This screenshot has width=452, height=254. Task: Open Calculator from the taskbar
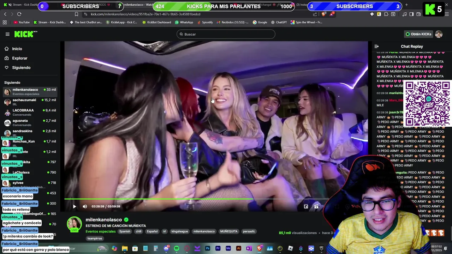coord(156,249)
